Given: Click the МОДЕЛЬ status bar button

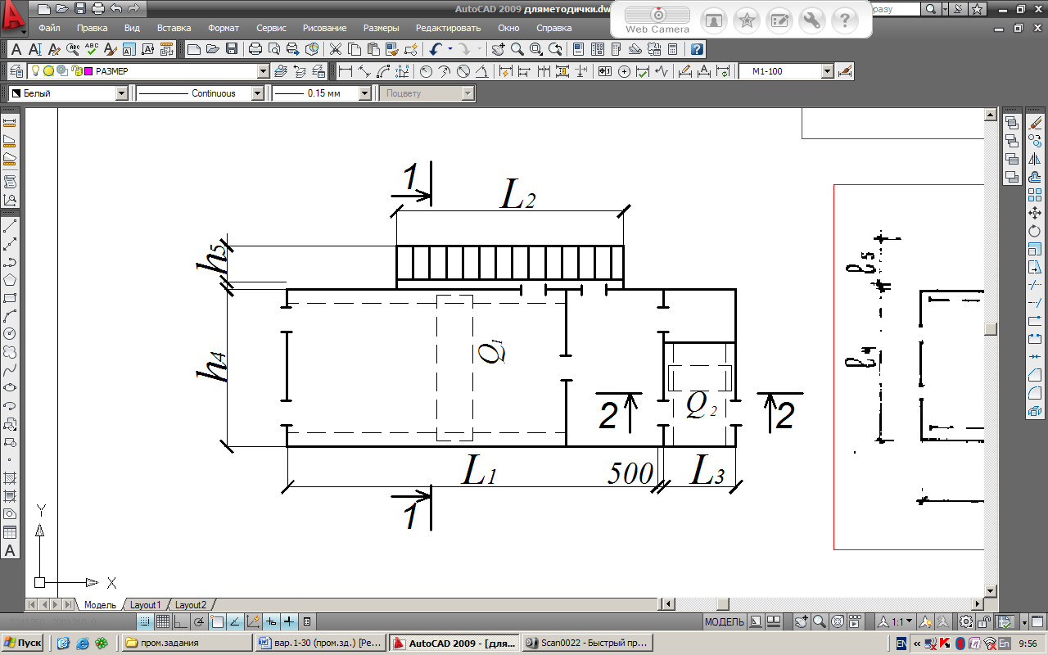Looking at the screenshot, I should tap(725, 621).
